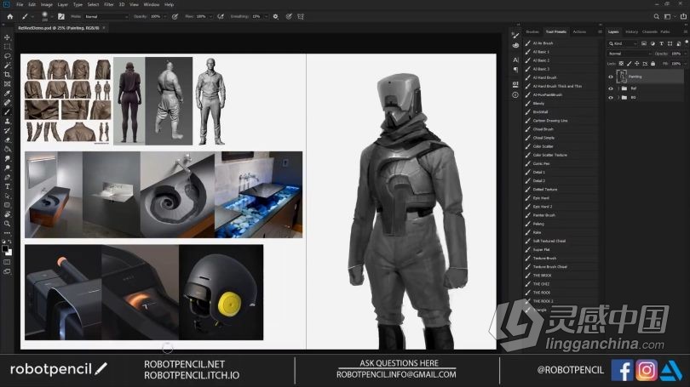Open the File menu
Image resolution: width=690 pixels, height=387 pixels.
[20, 4]
